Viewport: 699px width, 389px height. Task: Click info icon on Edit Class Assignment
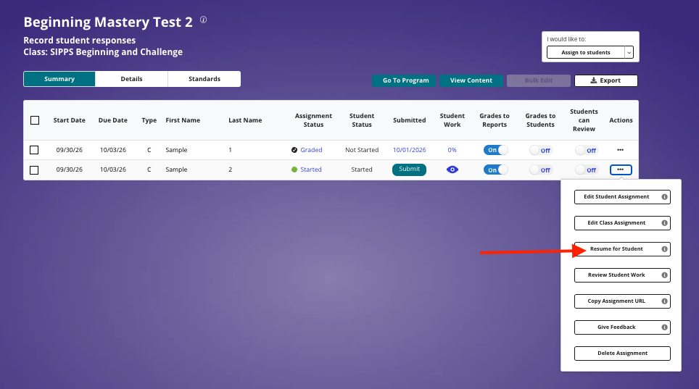(x=664, y=223)
